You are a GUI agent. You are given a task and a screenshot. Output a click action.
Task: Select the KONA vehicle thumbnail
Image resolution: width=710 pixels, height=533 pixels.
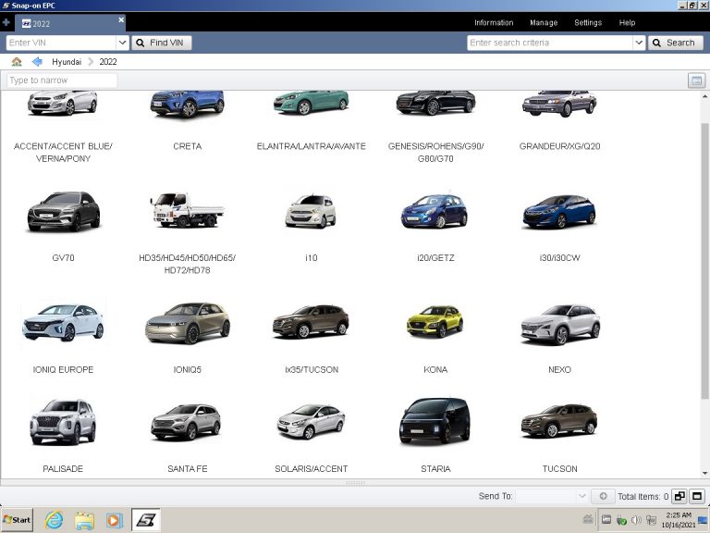coord(435,323)
